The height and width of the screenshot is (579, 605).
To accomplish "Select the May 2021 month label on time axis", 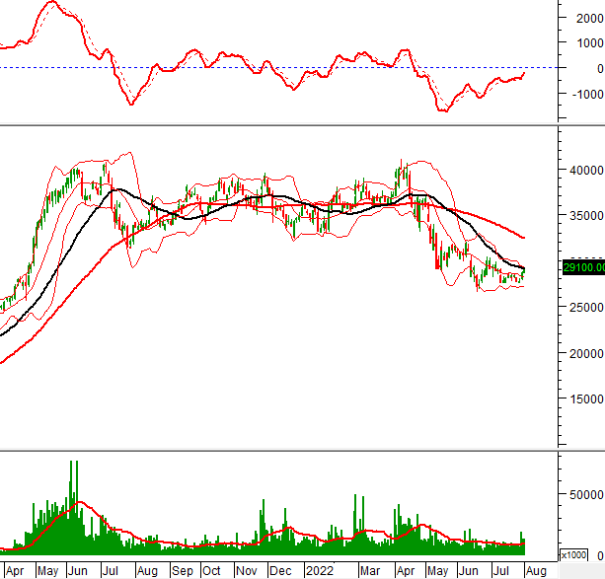I will (x=47, y=571).
